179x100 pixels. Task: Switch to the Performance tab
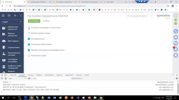(49, 75)
